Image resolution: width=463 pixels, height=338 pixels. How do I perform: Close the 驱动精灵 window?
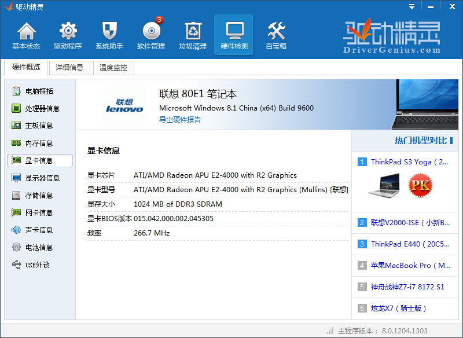click(x=452, y=6)
